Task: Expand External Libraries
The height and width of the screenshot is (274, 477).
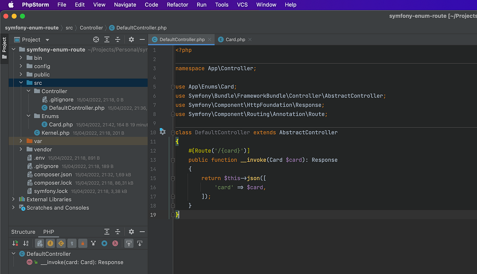Action: pos(13,199)
